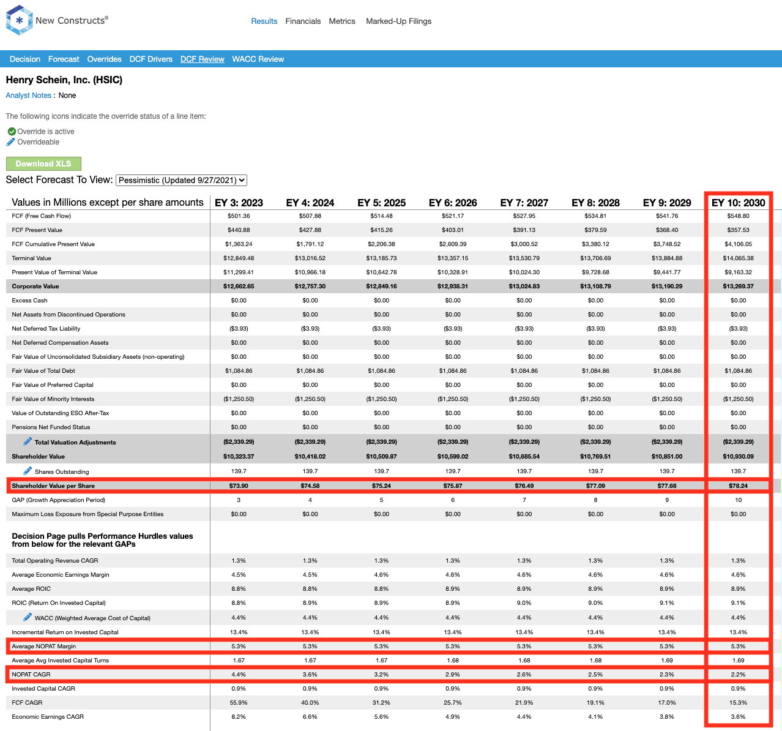Click the NOPAT CAGR row label
The width and height of the screenshot is (782, 731).
coord(31,675)
